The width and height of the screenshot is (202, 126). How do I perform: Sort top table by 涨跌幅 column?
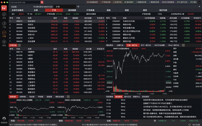(x=75, y=18)
